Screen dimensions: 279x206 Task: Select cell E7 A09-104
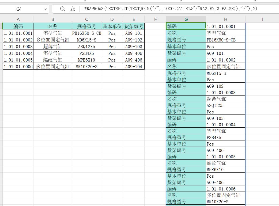134,66
